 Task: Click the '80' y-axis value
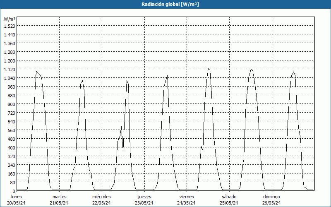(13, 183)
